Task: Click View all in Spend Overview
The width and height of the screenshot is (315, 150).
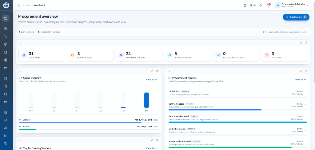Action: pos(151,80)
